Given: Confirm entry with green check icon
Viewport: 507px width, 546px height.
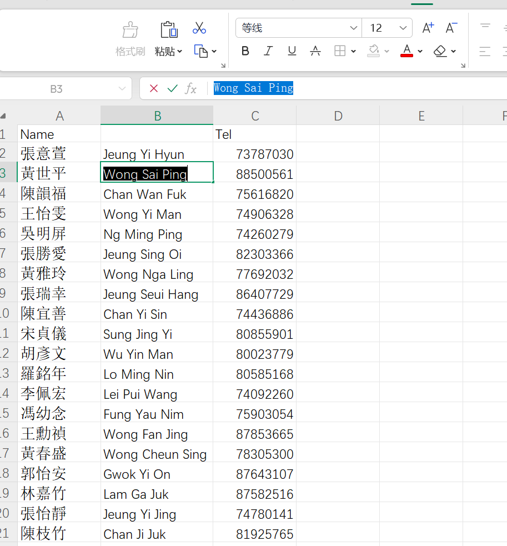Looking at the screenshot, I should click(172, 88).
